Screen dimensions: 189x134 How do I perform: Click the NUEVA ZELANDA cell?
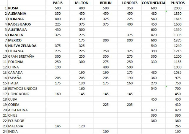(x=22, y=46)
